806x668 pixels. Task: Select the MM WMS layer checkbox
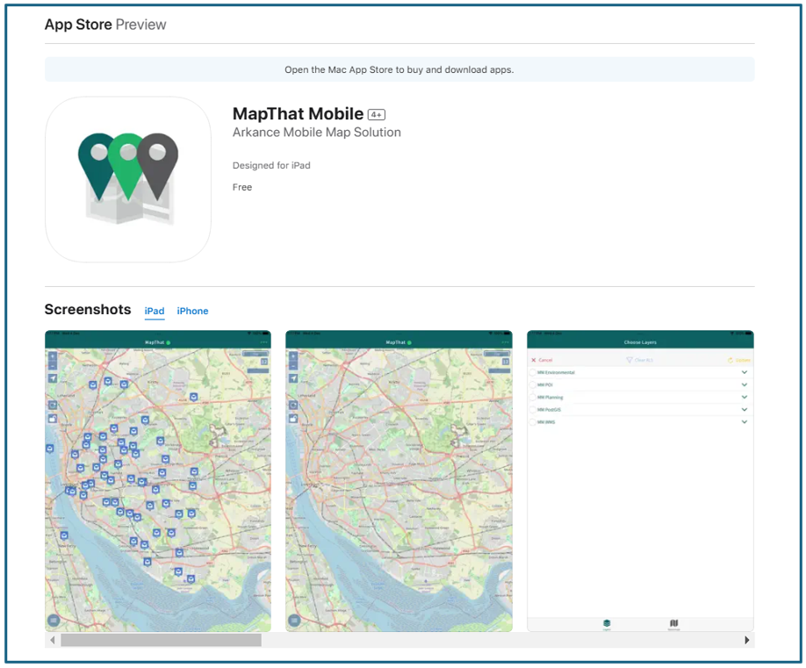pos(532,422)
